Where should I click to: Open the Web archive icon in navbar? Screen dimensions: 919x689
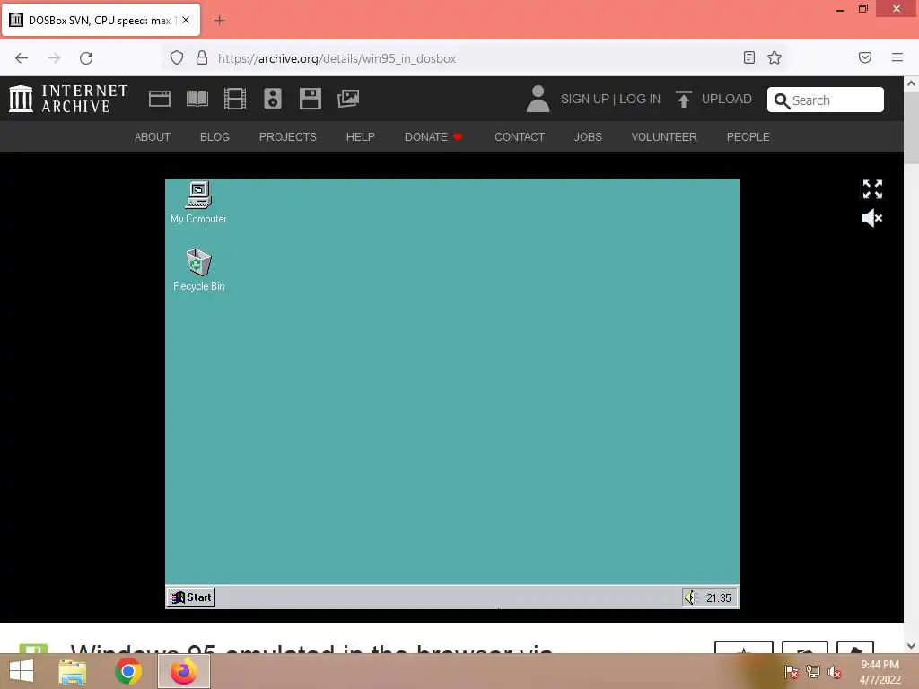[x=160, y=99]
